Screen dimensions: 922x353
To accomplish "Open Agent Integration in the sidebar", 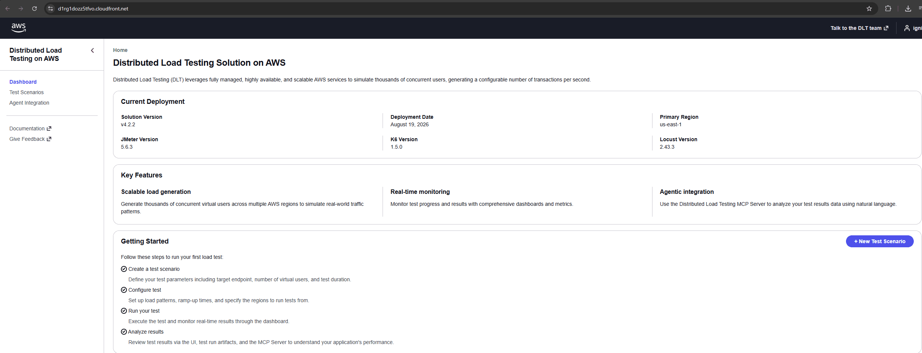I will [29, 103].
